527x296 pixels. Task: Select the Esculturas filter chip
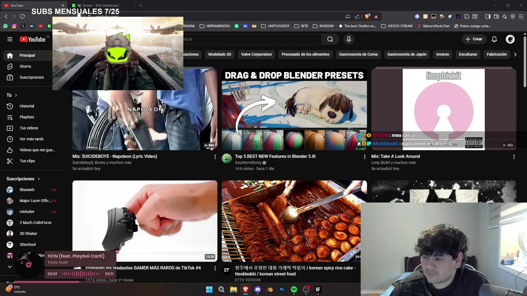(468, 54)
